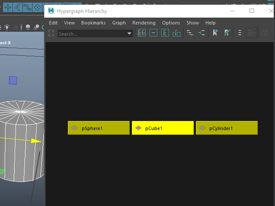275x206 pixels.
Task: Click the Frame Hierarchy icon
Action: click(x=165, y=33)
